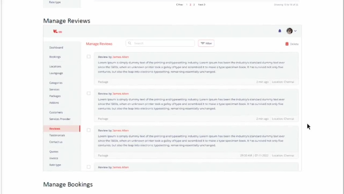Select Services Provider in the sidebar
Image resolution: width=344 pixels, height=194 pixels.
pos(60,119)
